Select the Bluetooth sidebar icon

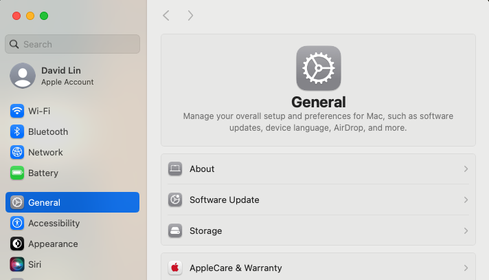[17, 131]
